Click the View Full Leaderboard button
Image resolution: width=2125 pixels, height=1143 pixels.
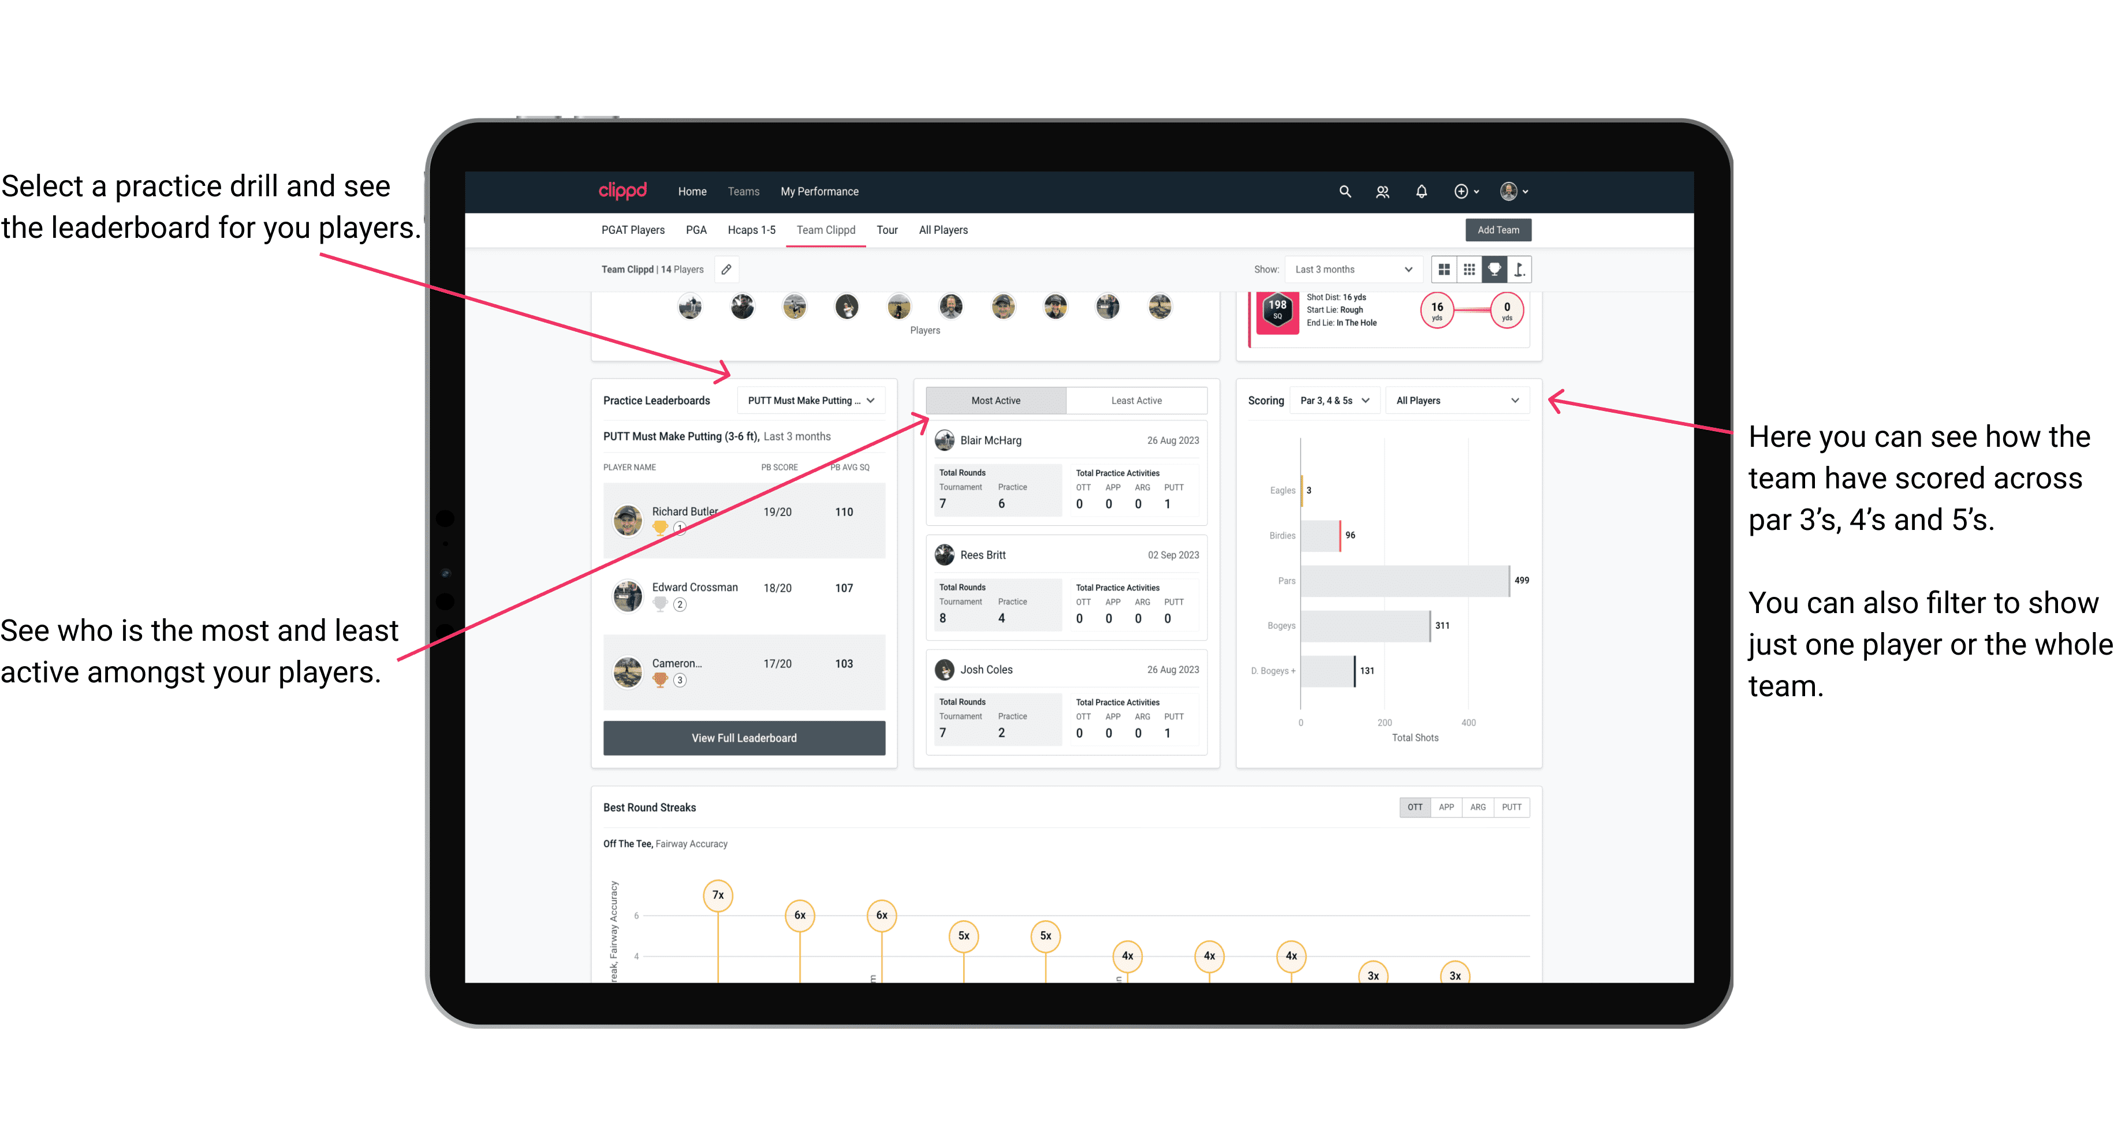[743, 738]
